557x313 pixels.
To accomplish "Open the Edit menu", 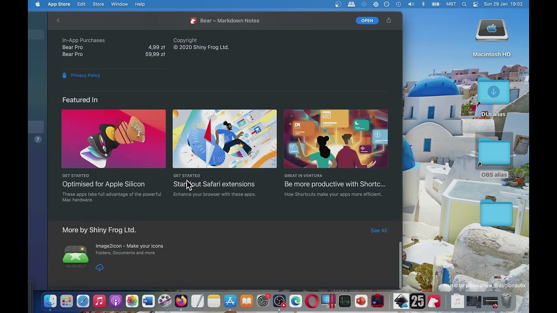I will click(81, 4).
